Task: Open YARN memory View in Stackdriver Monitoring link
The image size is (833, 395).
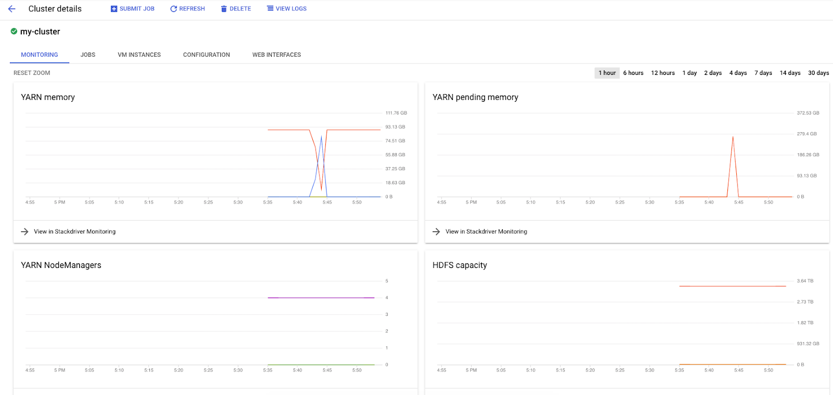Action: click(x=74, y=232)
